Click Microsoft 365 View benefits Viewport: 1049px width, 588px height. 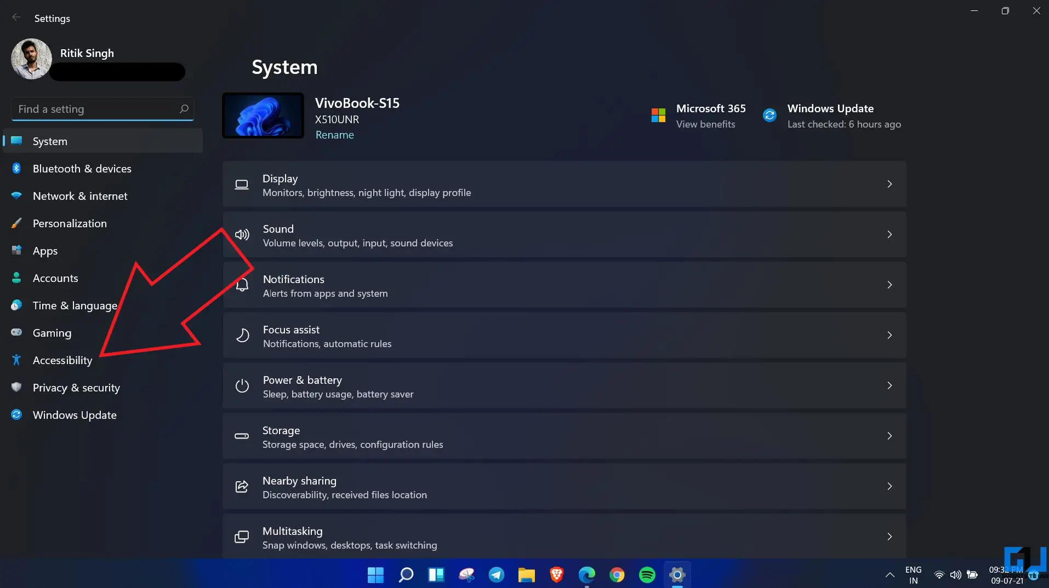(x=705, y=124)
